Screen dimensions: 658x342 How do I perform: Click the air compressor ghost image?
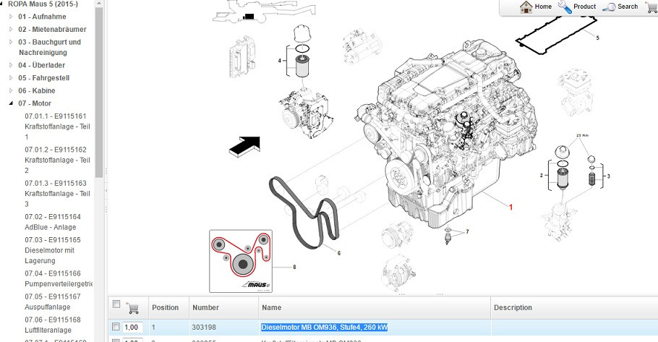[x=577, y=94]
